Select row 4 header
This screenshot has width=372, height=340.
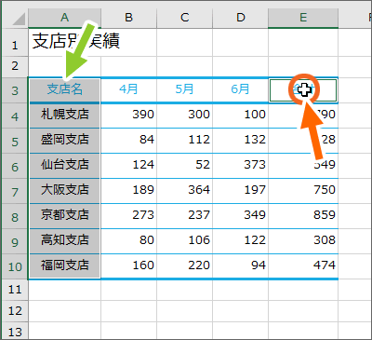coord(15,116)
